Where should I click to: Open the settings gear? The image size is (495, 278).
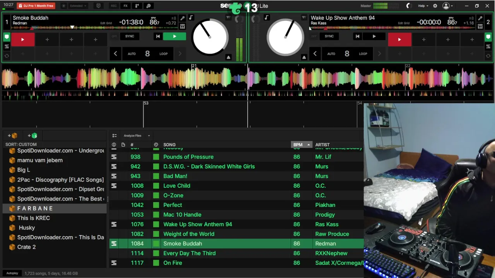coord(435,6)
